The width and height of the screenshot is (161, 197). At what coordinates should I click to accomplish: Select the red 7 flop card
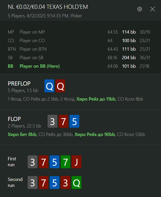tap(63, 121)
